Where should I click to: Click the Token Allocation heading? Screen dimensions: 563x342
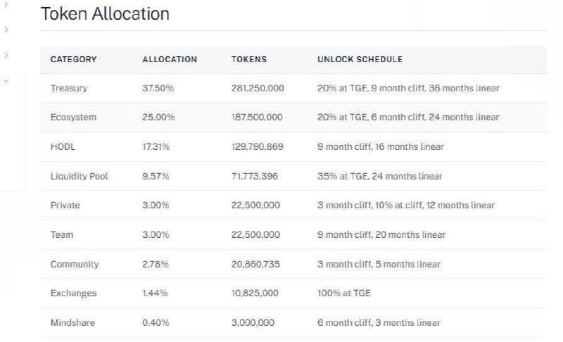pyautogui.click(x=105, y=13)
